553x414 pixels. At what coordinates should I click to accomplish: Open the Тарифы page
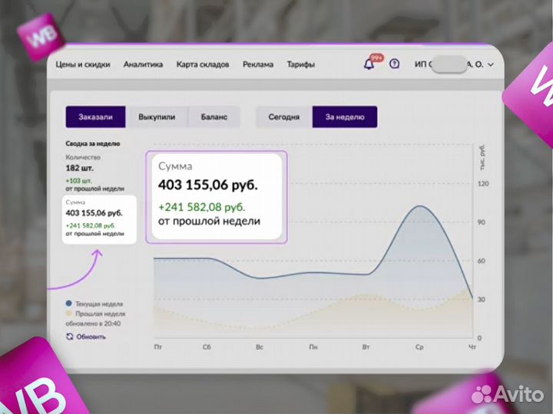(300, 64)
